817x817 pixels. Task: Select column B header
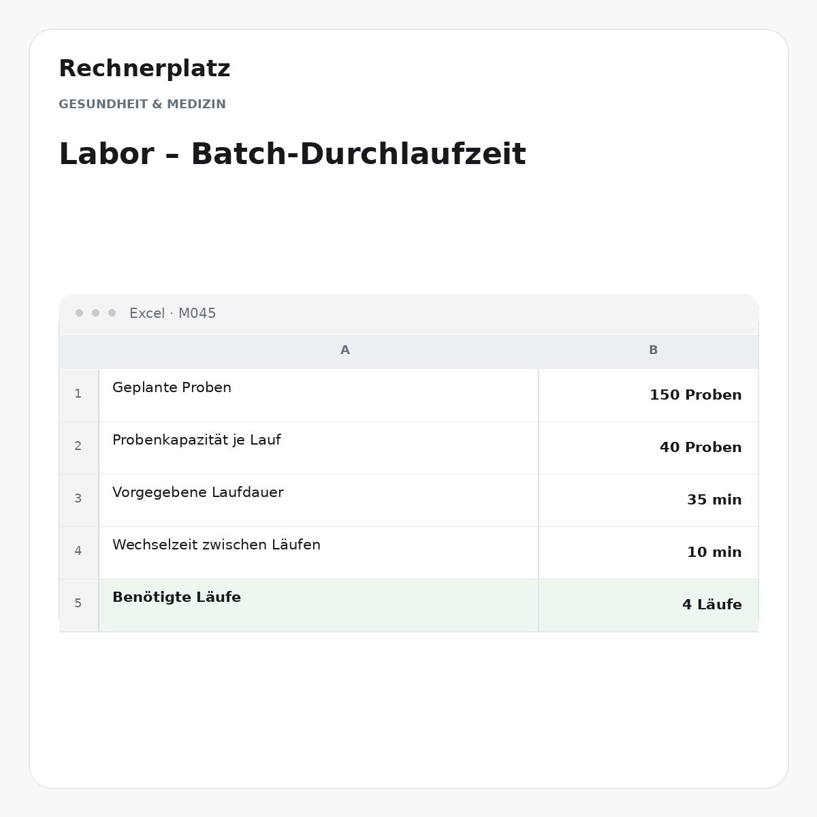pos(648,351)
